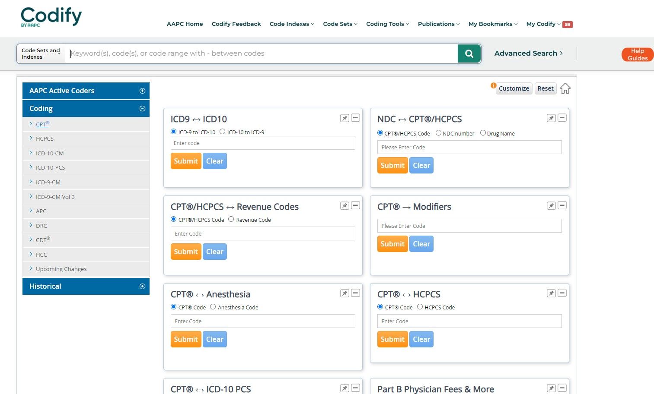Screen dimensions: 654x394
Task: Click the ICD9 ↔ ICD10 Enter code field
Action: (x=263, y=143)
